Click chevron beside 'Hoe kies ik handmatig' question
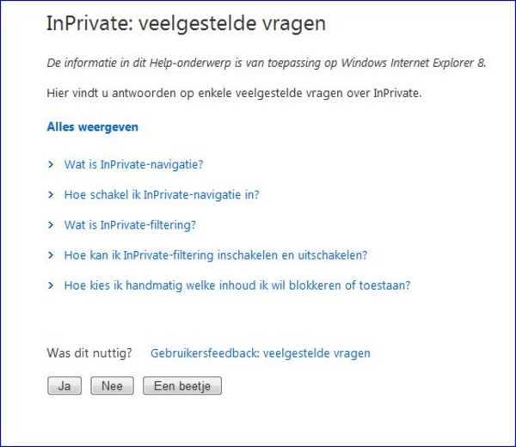Viewport: 516px width, 447px height. 52,285
